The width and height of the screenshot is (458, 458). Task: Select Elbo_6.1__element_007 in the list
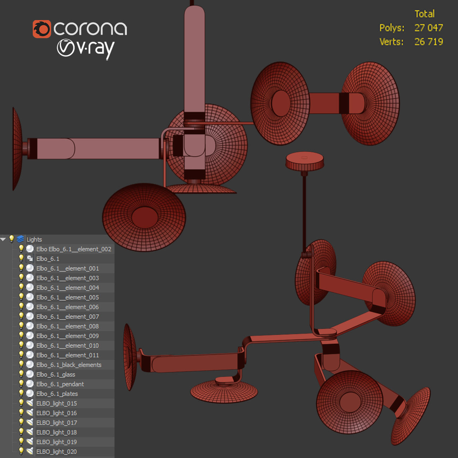click(x=68, y=317)
